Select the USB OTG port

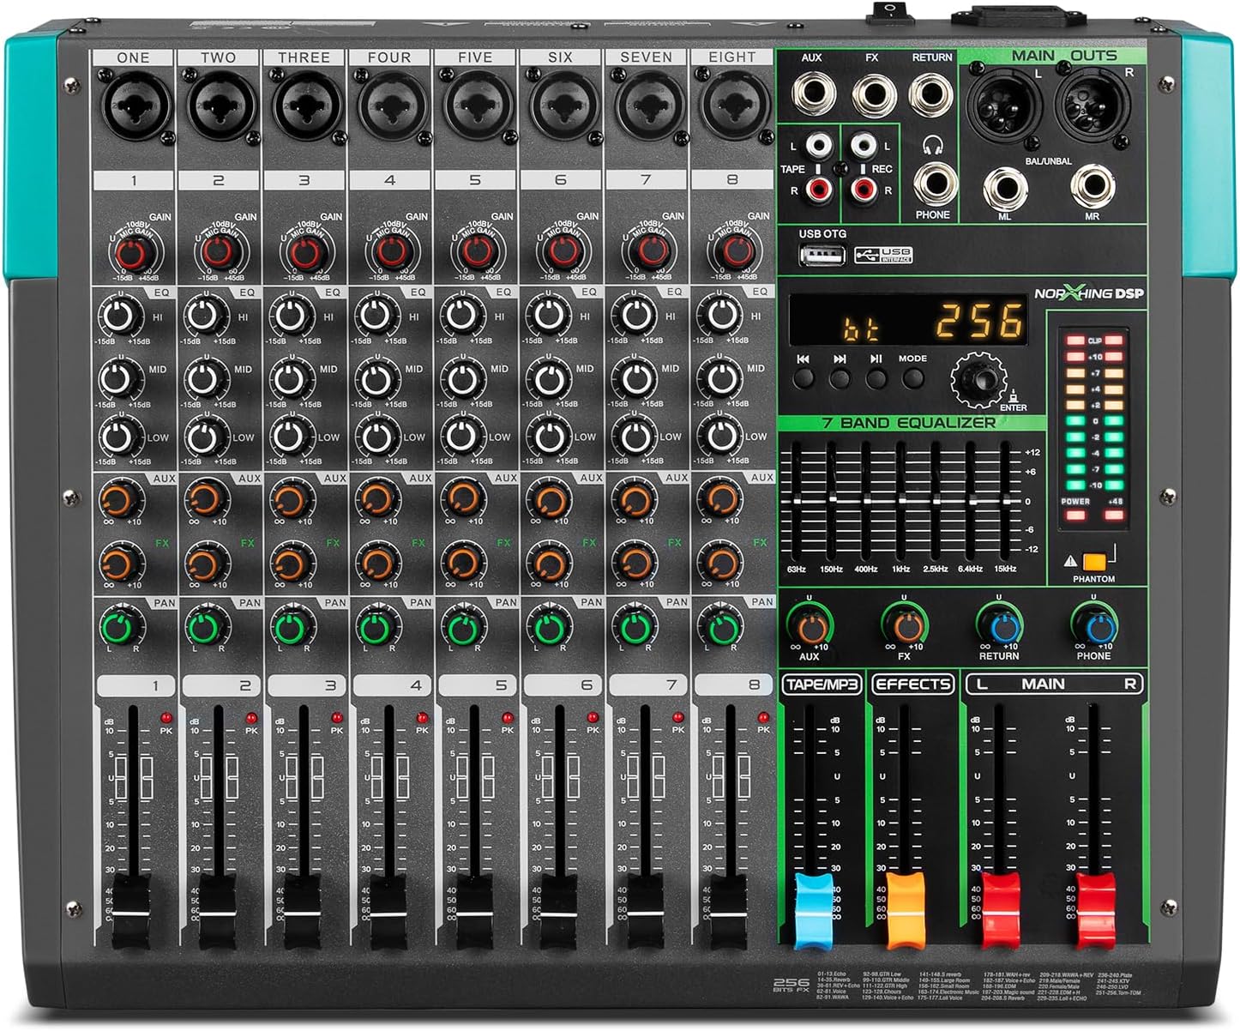click(x=822, y=256)
